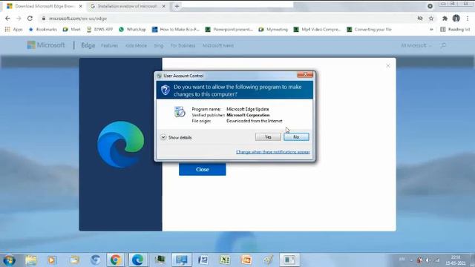This screenshot has height=267, width=475.
Task: Click the address bar showing microsoft.com/en-us/edge
Action: tap(227, 19)
